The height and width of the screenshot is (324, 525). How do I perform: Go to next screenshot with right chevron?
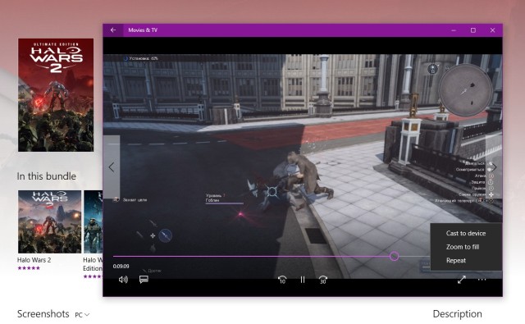pyautogui.click(x=494, y=167)
